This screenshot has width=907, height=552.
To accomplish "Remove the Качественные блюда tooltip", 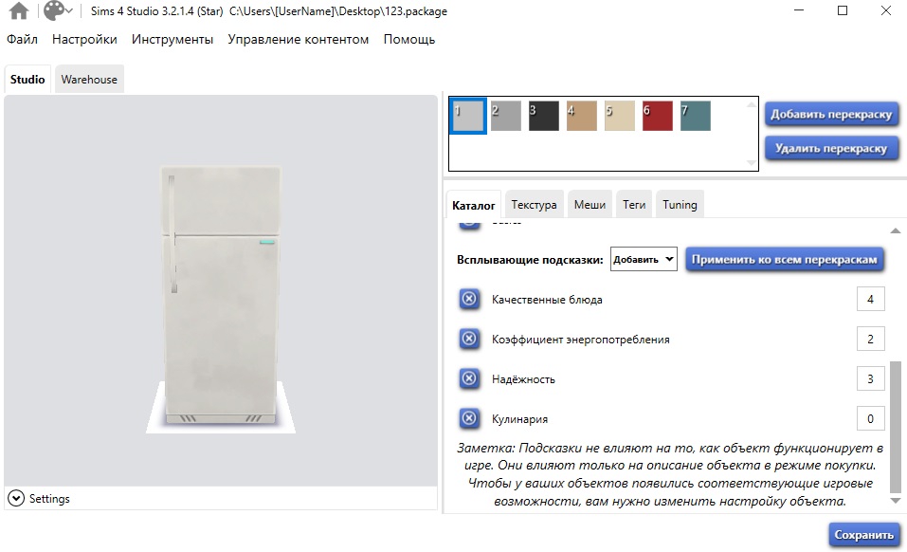I will (469, 299).
